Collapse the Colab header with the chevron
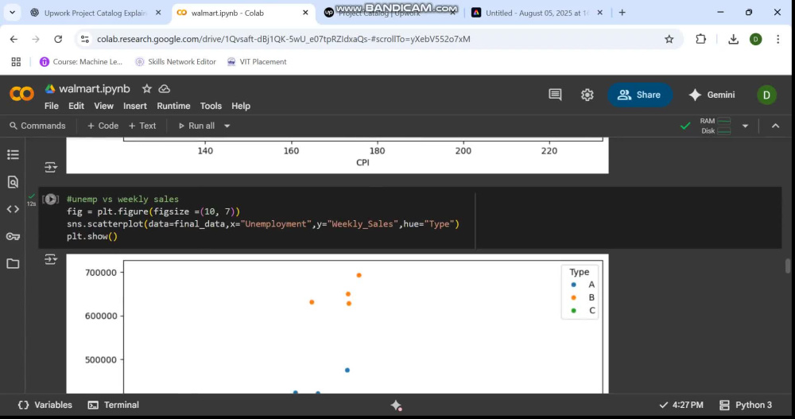The width and height of the screenshot is (795, 419). (x=776, y=126)
